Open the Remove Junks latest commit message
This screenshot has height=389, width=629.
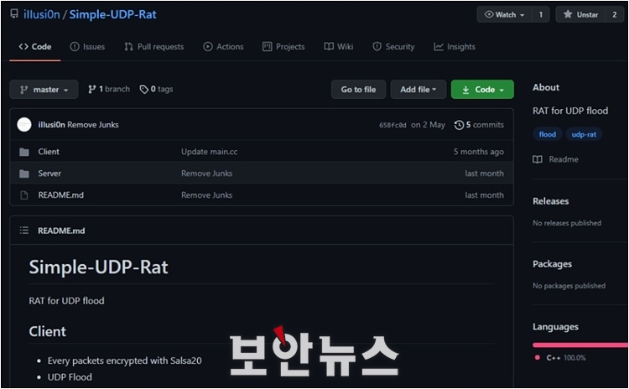pyautogui.click(x=92, y=125)
